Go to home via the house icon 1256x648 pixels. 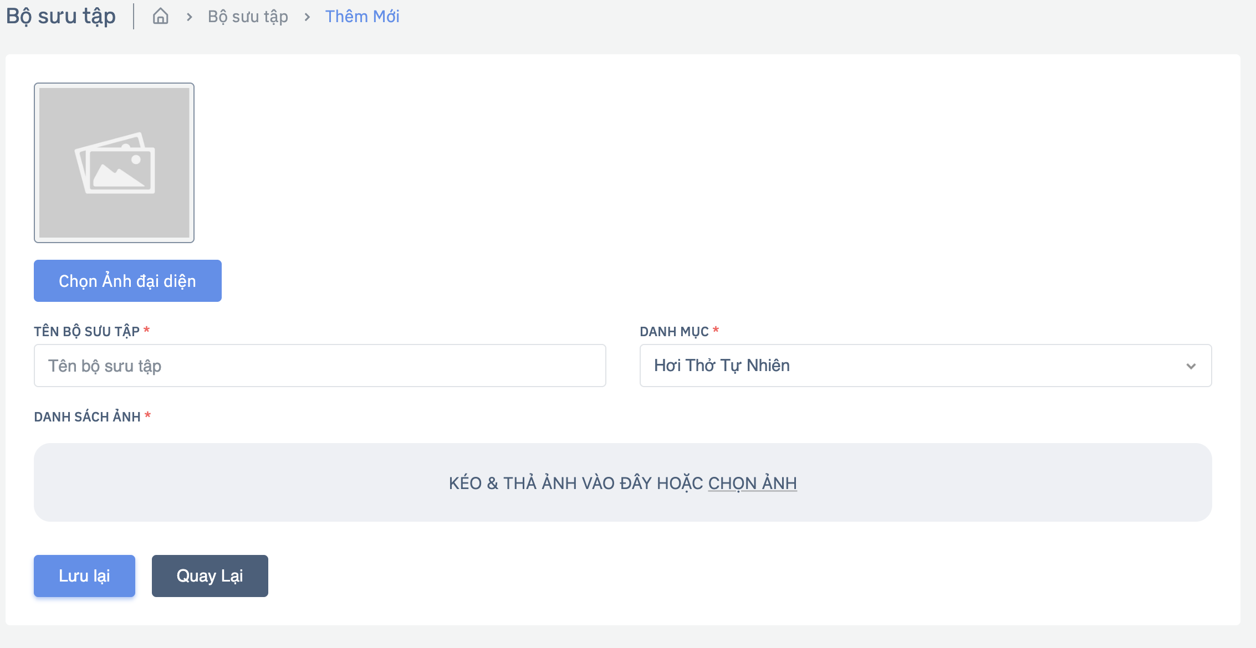(160, 16)
